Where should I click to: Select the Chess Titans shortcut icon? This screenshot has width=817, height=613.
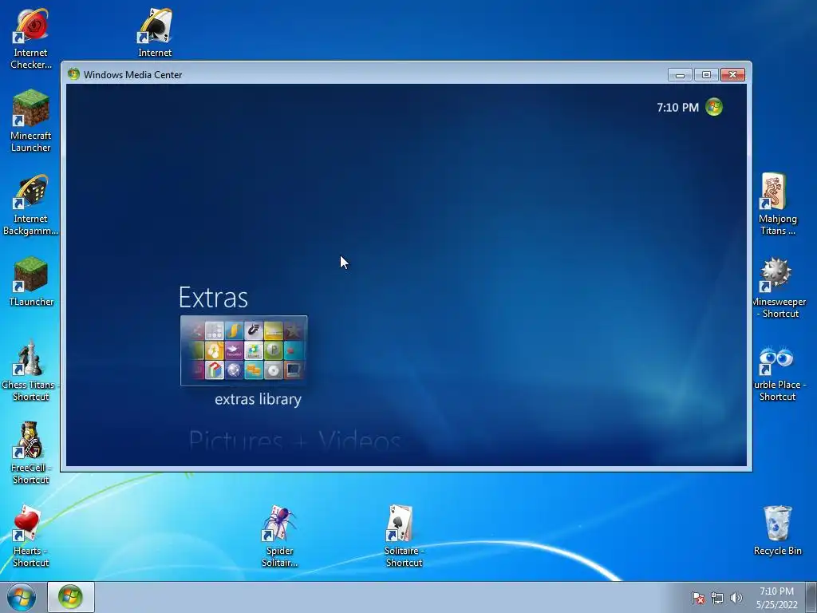pos(31,370)
